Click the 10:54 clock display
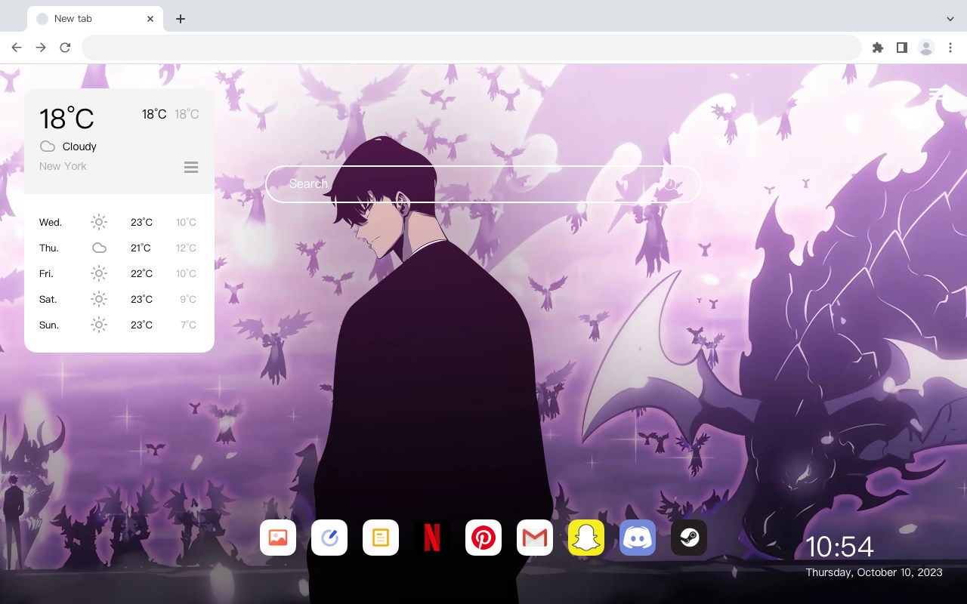 pos(839,547)
